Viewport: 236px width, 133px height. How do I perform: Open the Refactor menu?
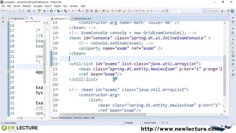pyautogui.click(x=27, y=6)
